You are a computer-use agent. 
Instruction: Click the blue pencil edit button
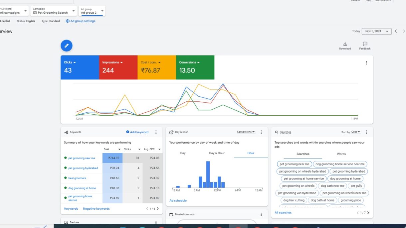[x=67, y=46]
